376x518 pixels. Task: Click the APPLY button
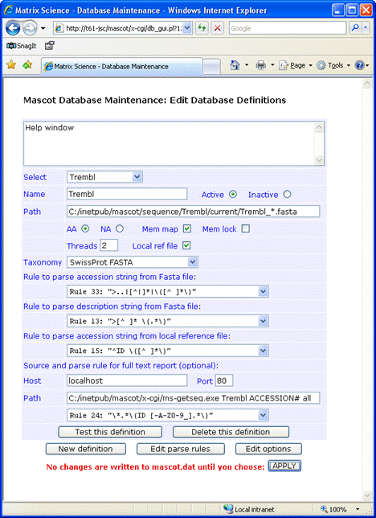coord(284,466)
